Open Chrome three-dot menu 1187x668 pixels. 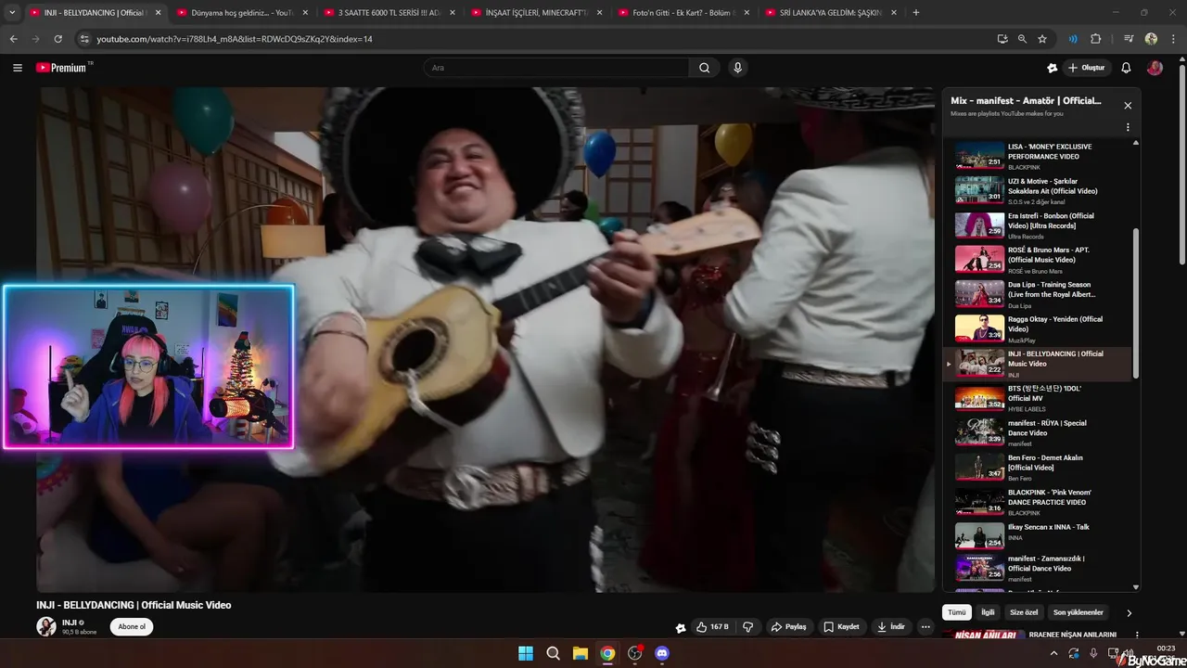1172,39
